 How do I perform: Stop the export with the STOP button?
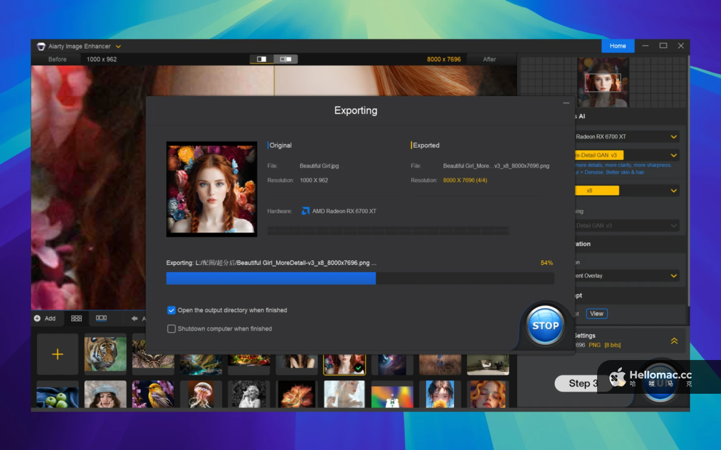545,325
